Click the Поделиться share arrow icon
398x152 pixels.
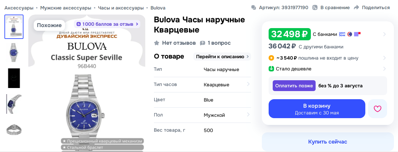pos(356,7)
